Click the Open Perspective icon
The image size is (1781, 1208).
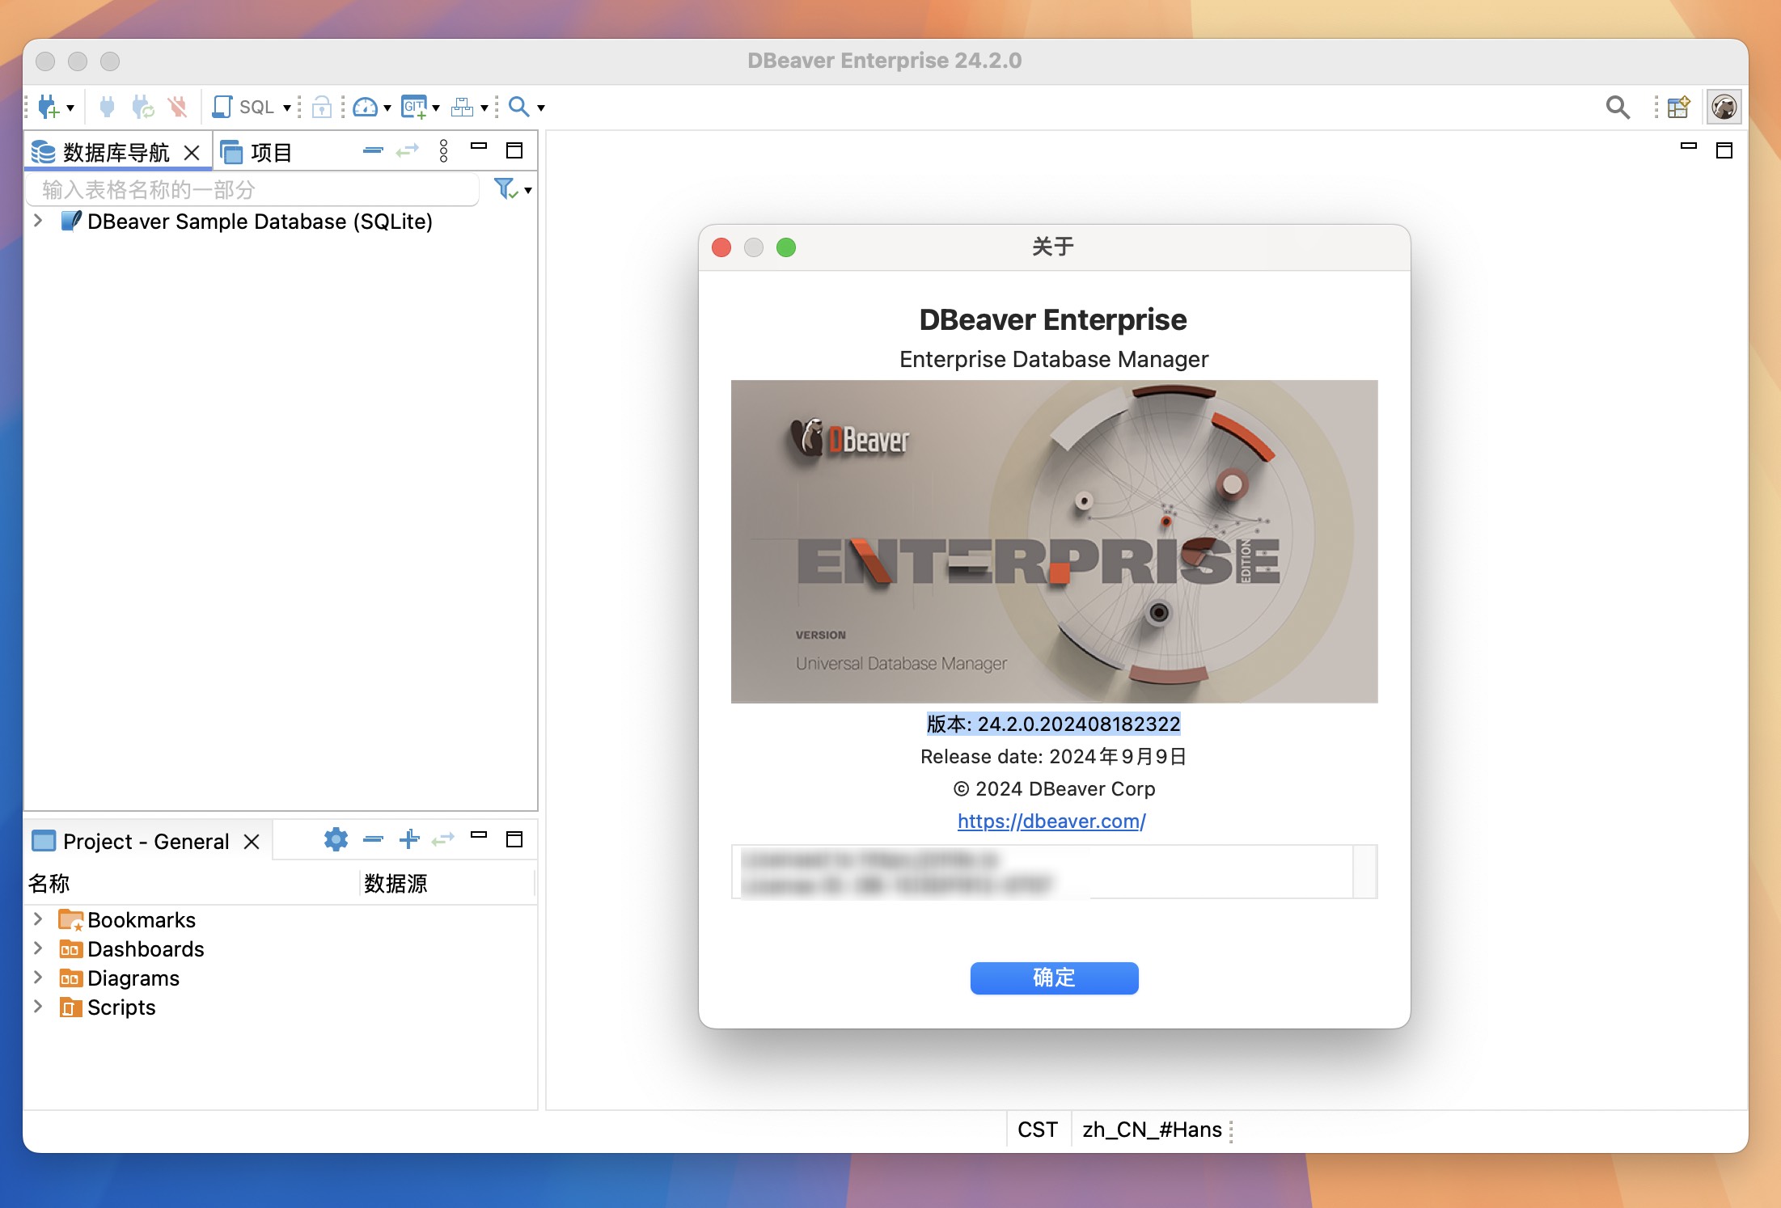click(x=1679, y=107)
